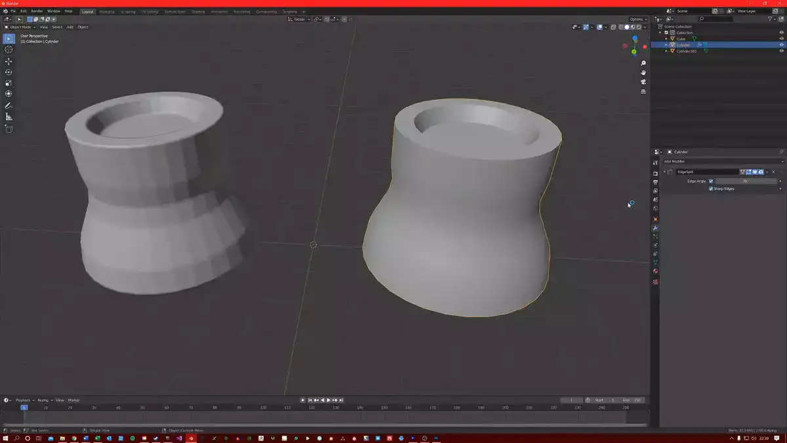Expand the Cylinder.001 tree item
Image resolution: width=787 pixels, height=443 pixels.
click(x=666, y=51)
